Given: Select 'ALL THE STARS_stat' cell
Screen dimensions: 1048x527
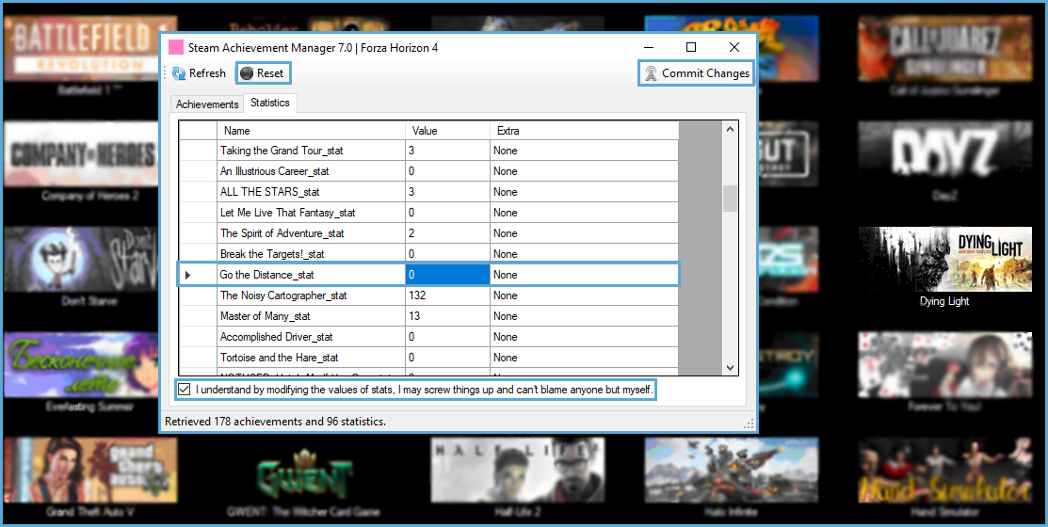Looking at the screenshot, I should [x=312, y=192].
